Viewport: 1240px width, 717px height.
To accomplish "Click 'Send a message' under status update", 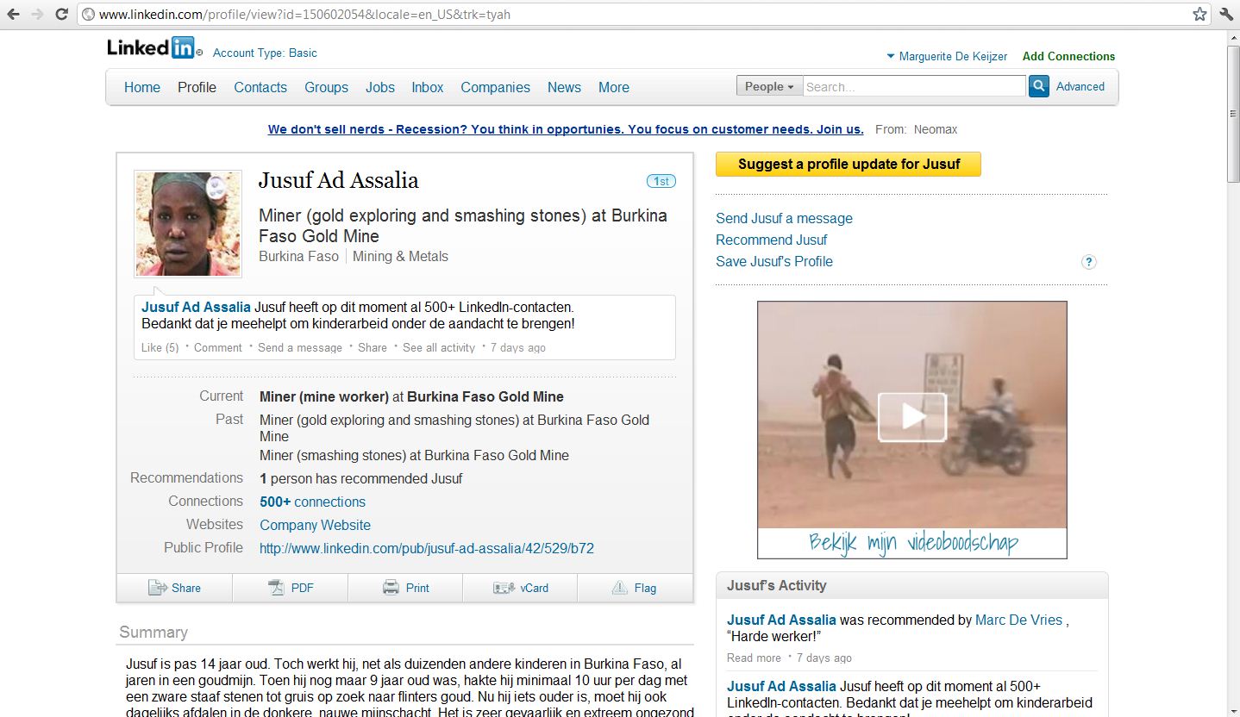I will (300, 347).
